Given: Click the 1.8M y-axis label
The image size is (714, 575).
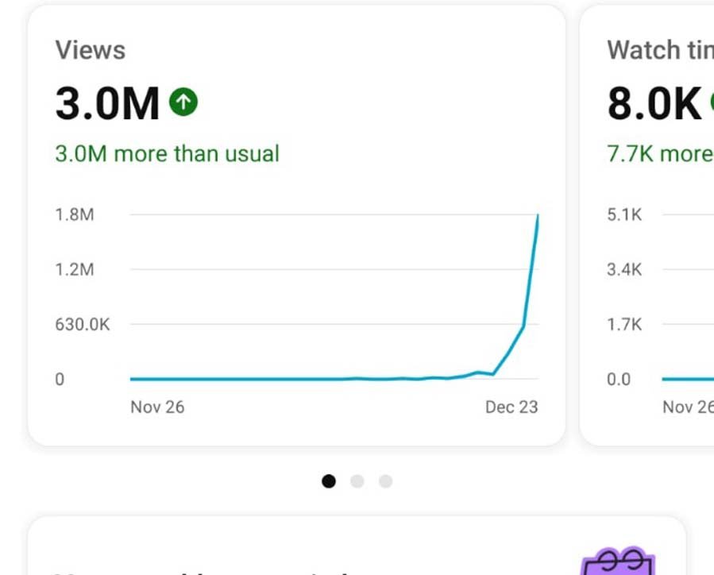Looking at the screenshot, I should point(75,214).
